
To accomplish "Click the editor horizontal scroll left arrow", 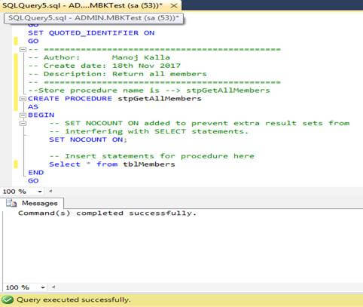I will [50, 191].
